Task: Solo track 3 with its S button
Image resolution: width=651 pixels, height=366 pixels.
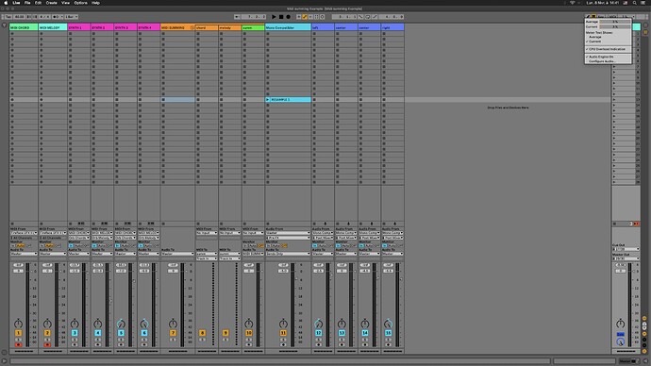Action: pos(75,340)
